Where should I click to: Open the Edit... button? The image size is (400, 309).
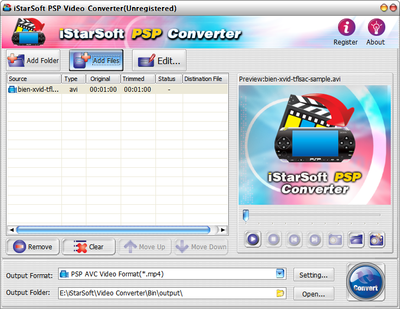pyautogui.click(x=159, y=61)
